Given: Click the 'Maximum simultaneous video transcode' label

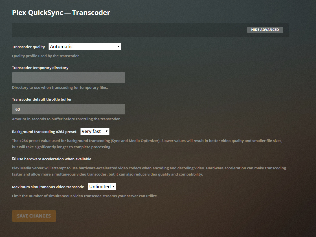Looking at the screenshot, I should point(48,187).
